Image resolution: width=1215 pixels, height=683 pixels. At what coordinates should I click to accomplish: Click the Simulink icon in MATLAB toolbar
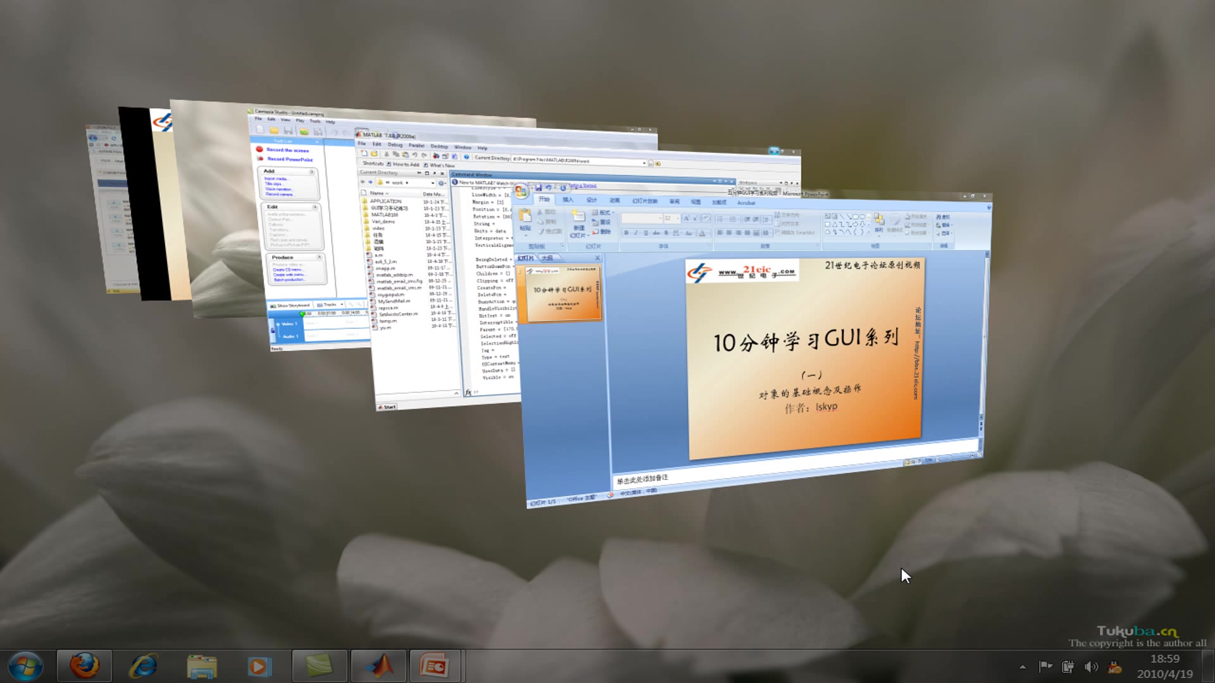(435, 156)
